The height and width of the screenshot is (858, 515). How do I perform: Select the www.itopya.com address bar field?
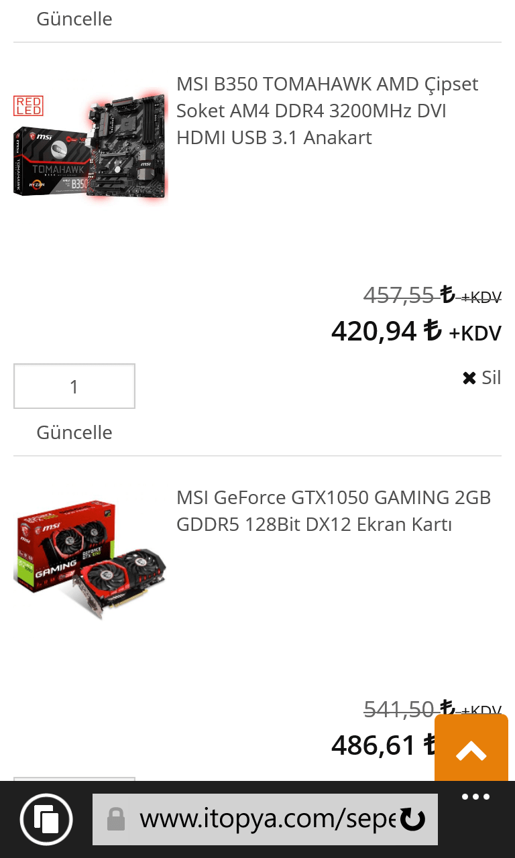(265, 819)
